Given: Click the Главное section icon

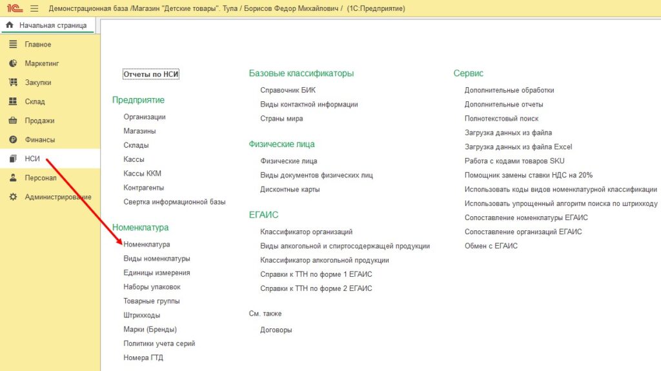Looking at the screenshot, I should click(x=13, y=45).
